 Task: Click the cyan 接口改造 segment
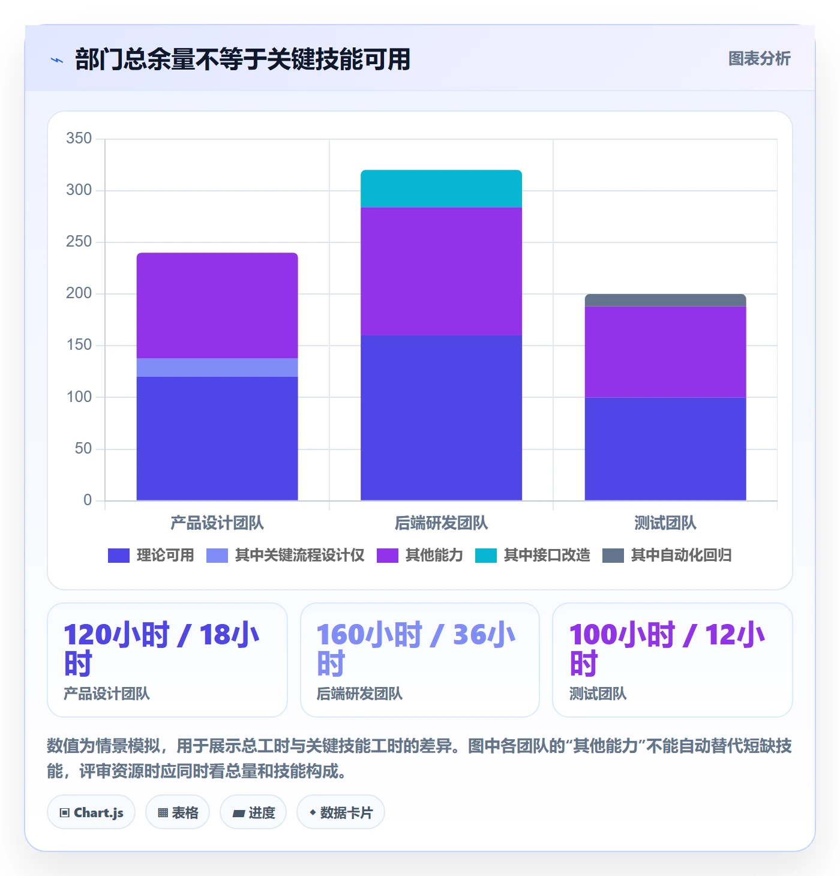[x=442, y=188]
